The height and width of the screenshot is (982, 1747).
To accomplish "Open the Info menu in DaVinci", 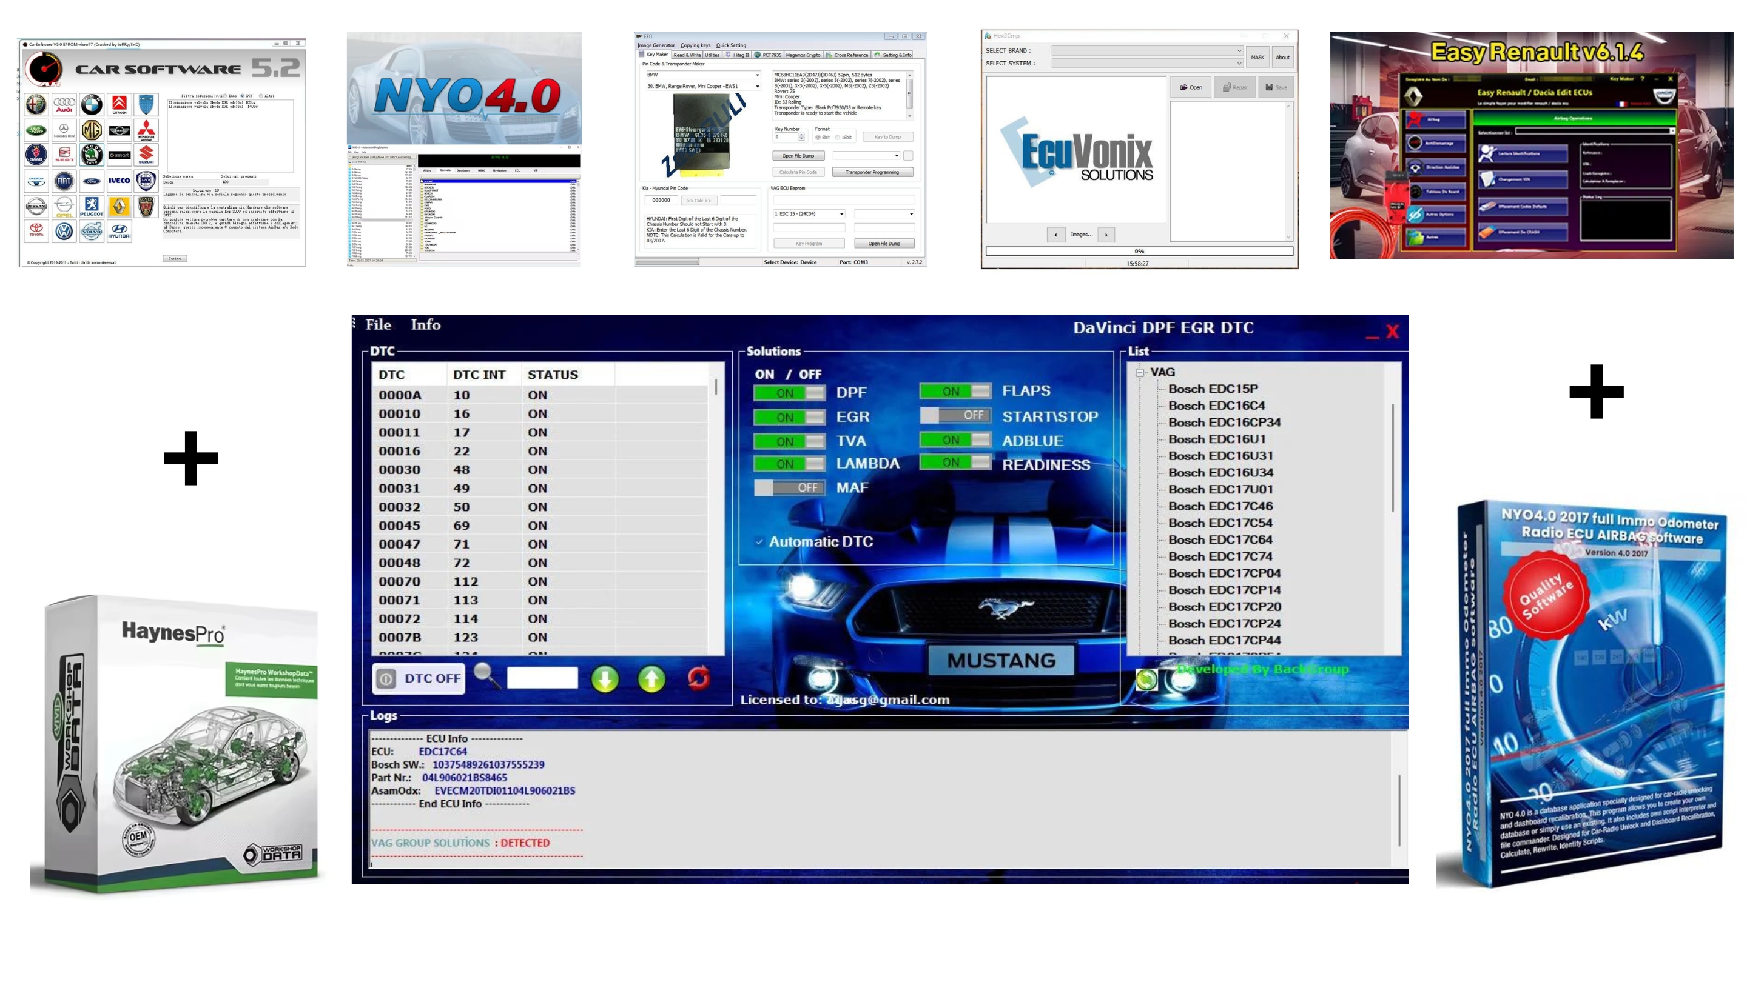I will pos(425,325).
